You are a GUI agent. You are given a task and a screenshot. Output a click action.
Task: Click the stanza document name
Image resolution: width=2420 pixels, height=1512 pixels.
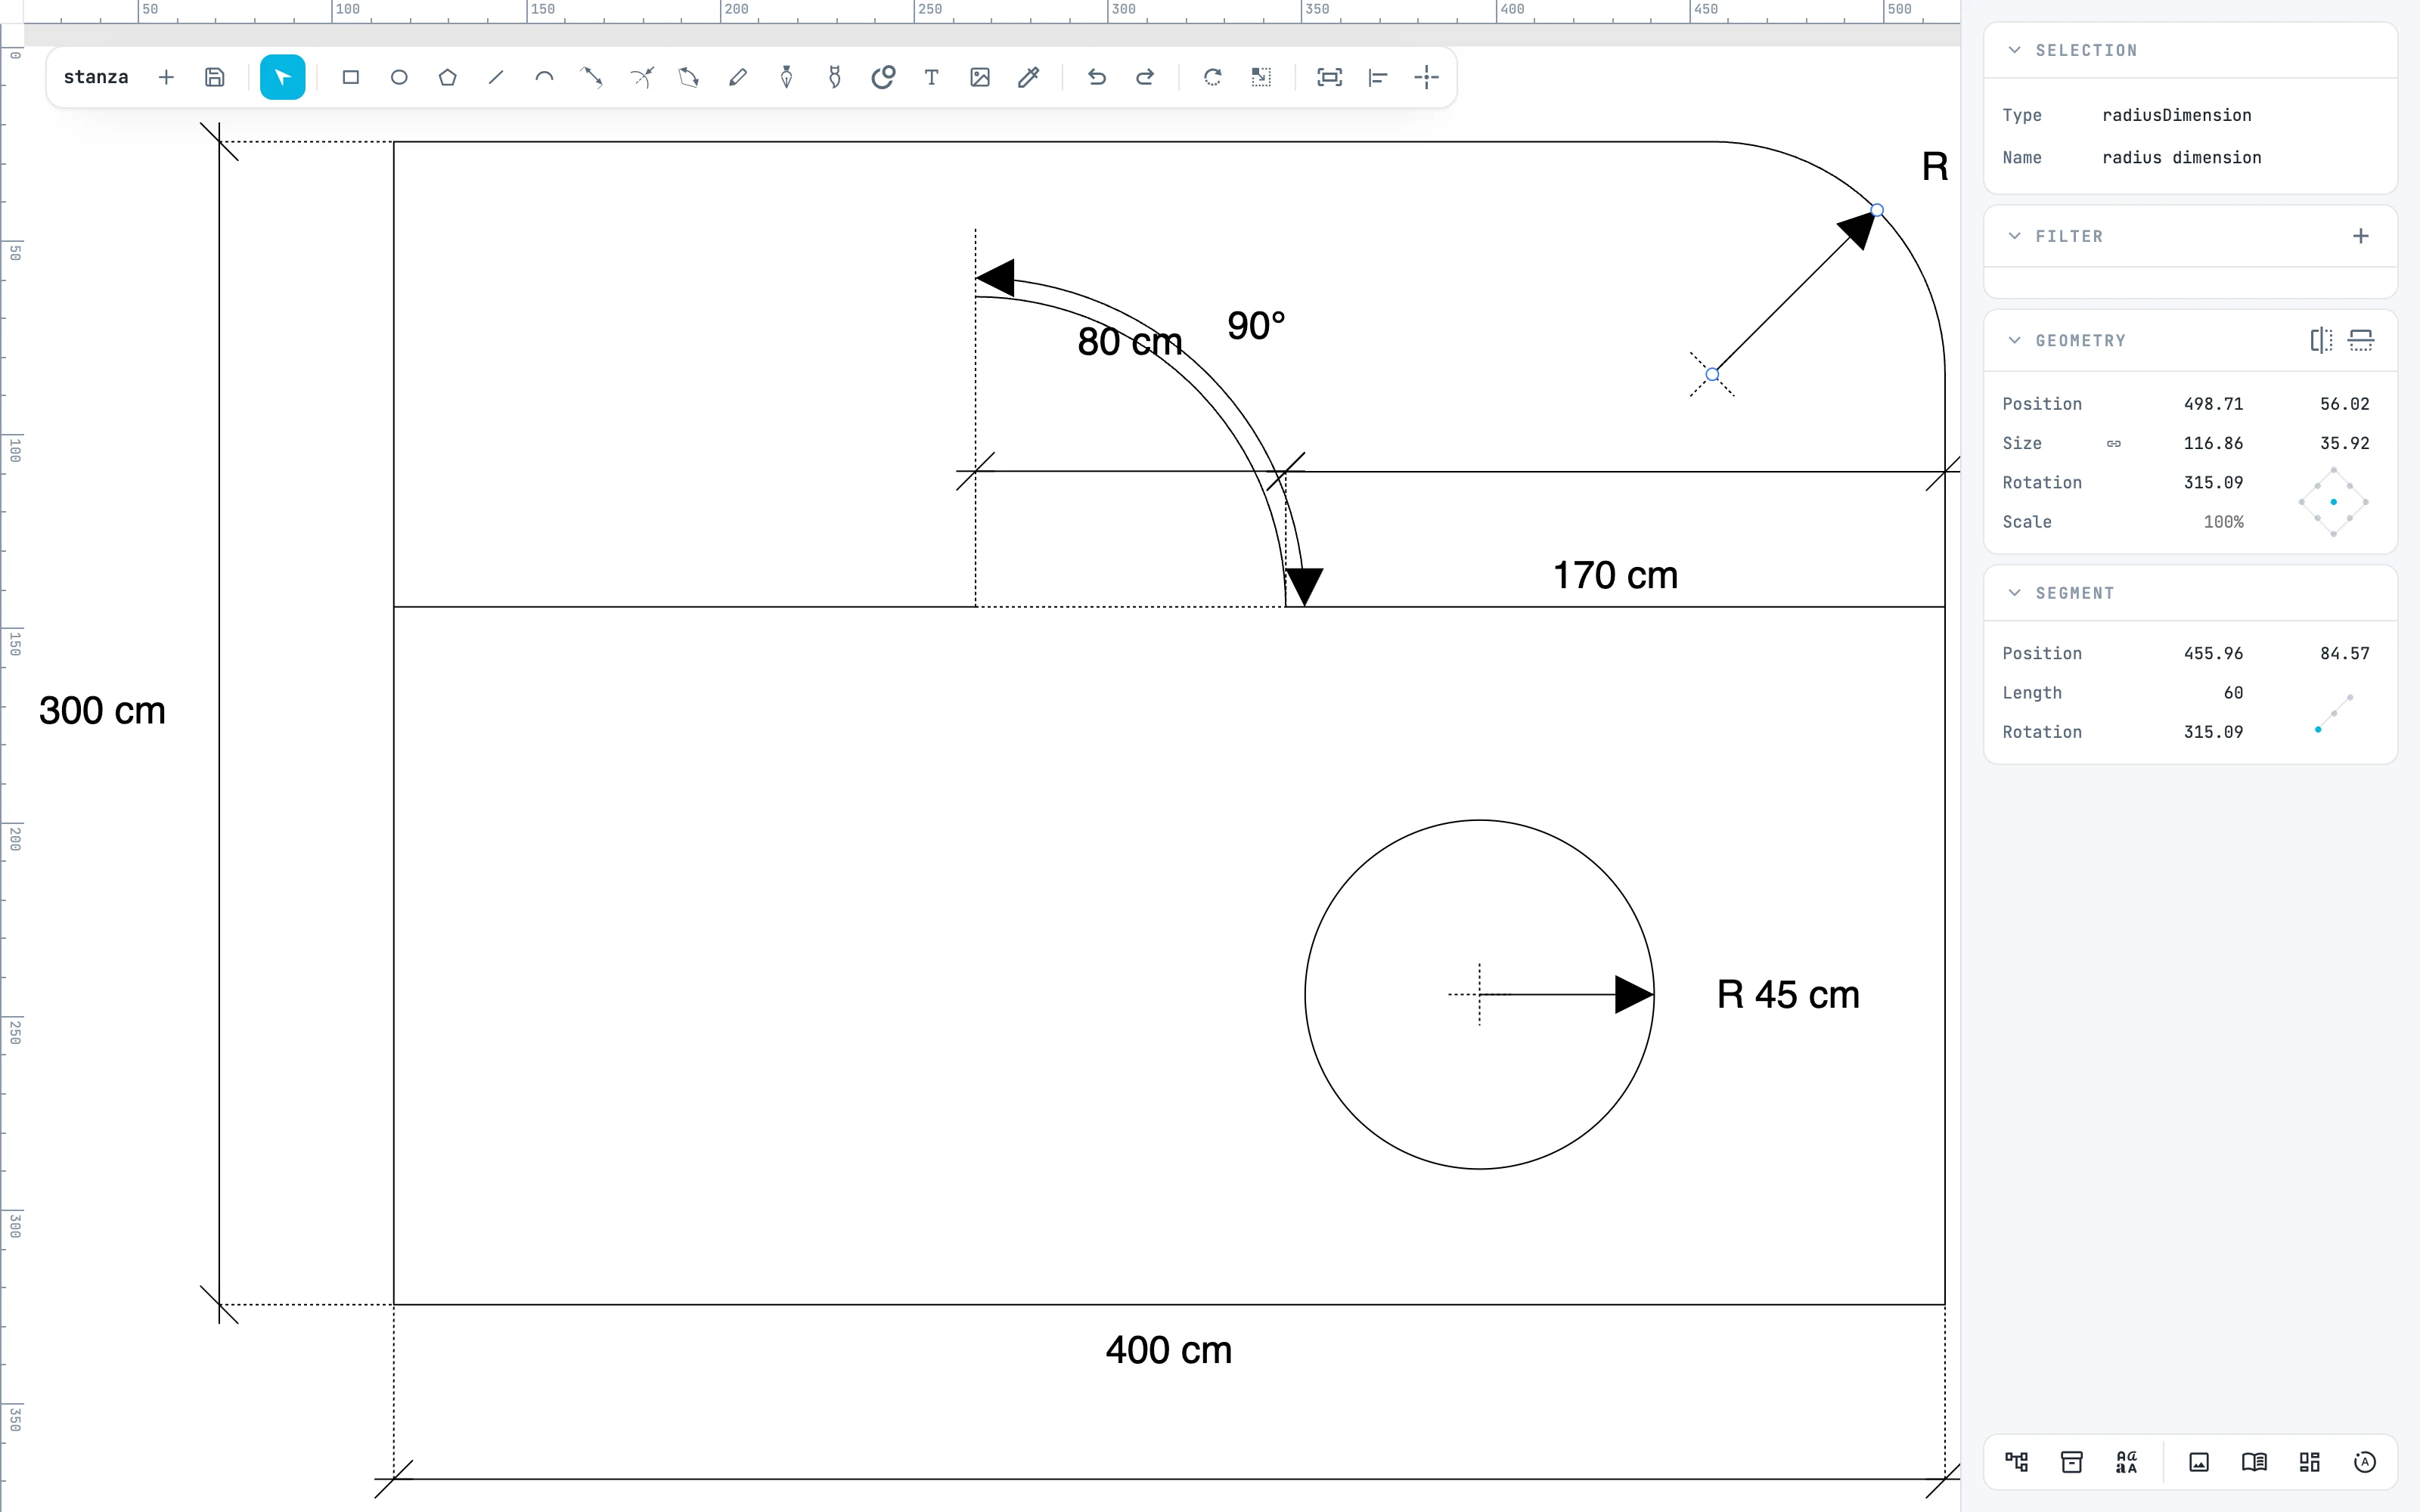coord(96,77)
